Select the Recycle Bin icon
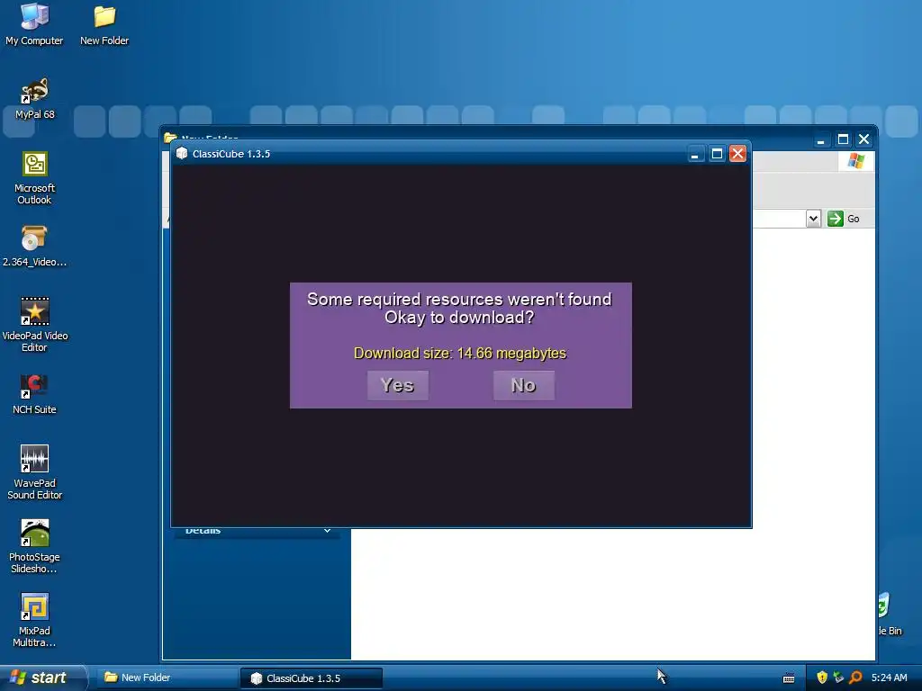 (889, 614)
